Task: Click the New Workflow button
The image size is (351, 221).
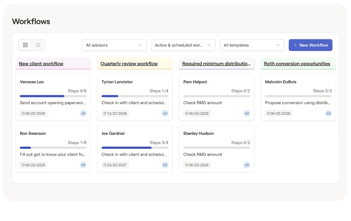Action: (310, 45)
